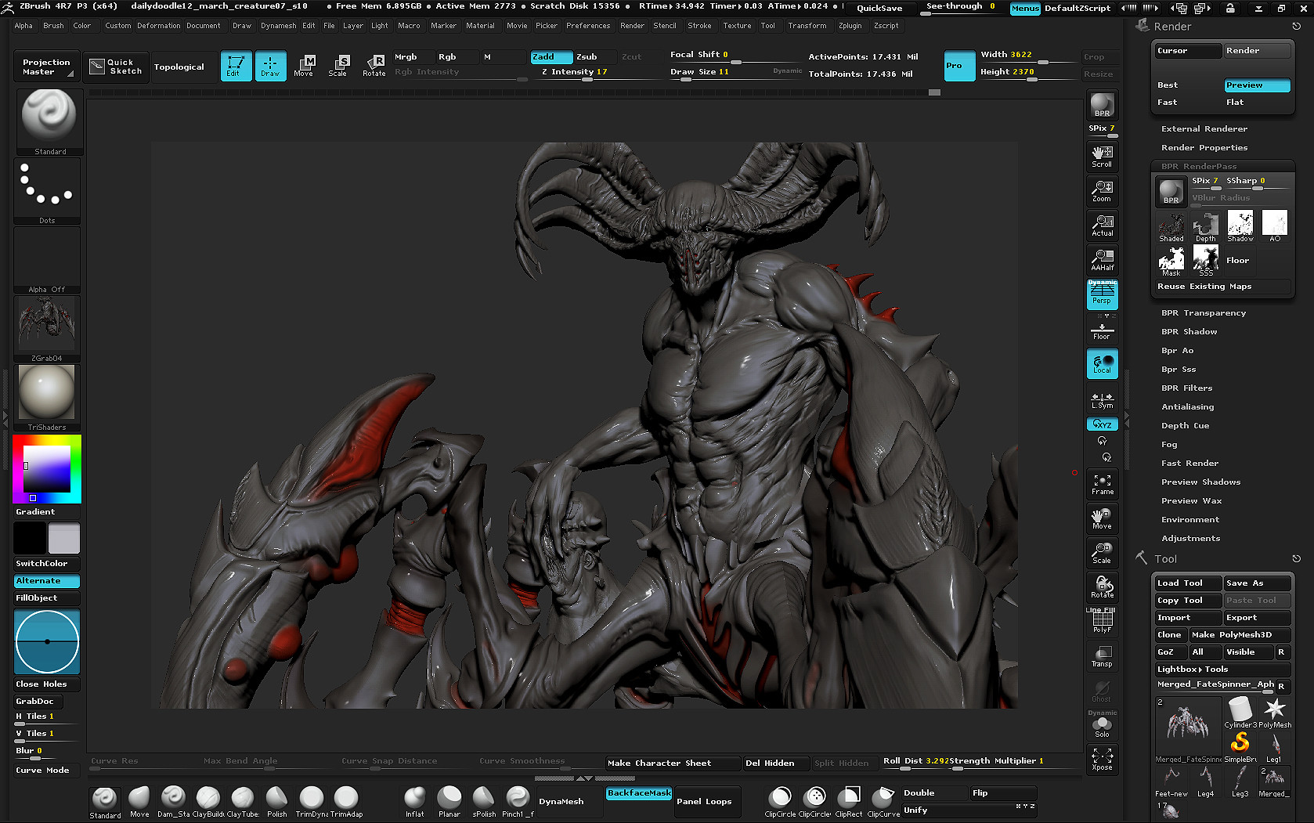The width and height of the screenshot is (1314, 823).
Task: Expand Antialiasing section
Action: [1187, 407]
